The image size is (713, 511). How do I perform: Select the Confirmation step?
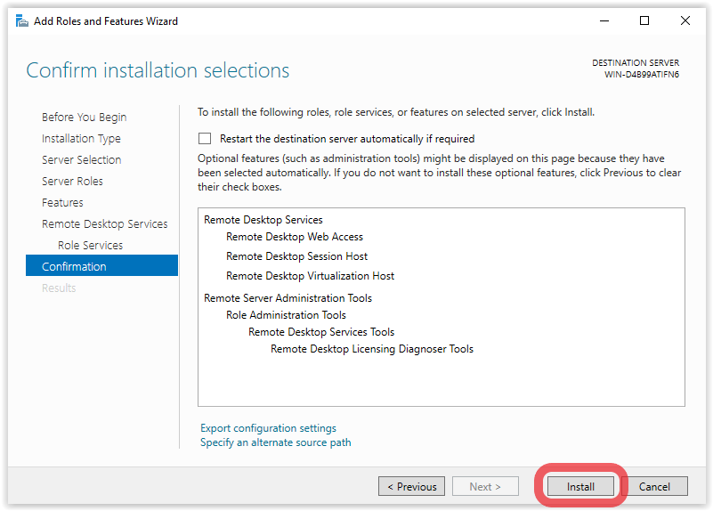[74, 266]
